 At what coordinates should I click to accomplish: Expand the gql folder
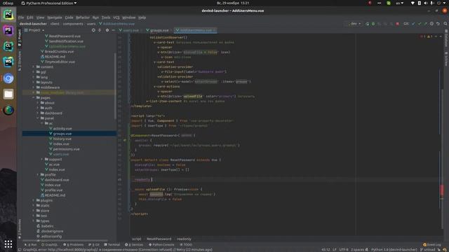[34, 72]
